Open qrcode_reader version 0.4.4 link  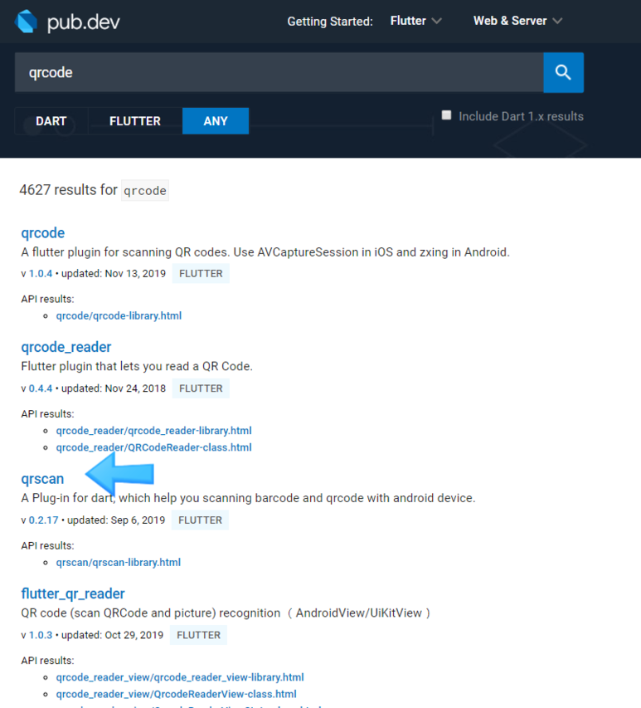pos(41,388)
